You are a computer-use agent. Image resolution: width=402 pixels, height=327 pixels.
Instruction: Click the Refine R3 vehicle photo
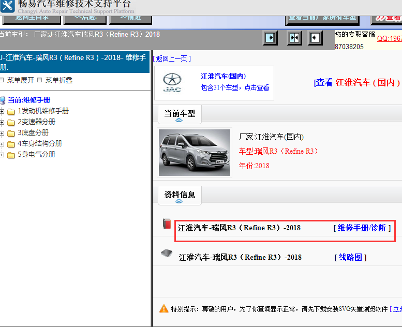(x=195, y=153)
